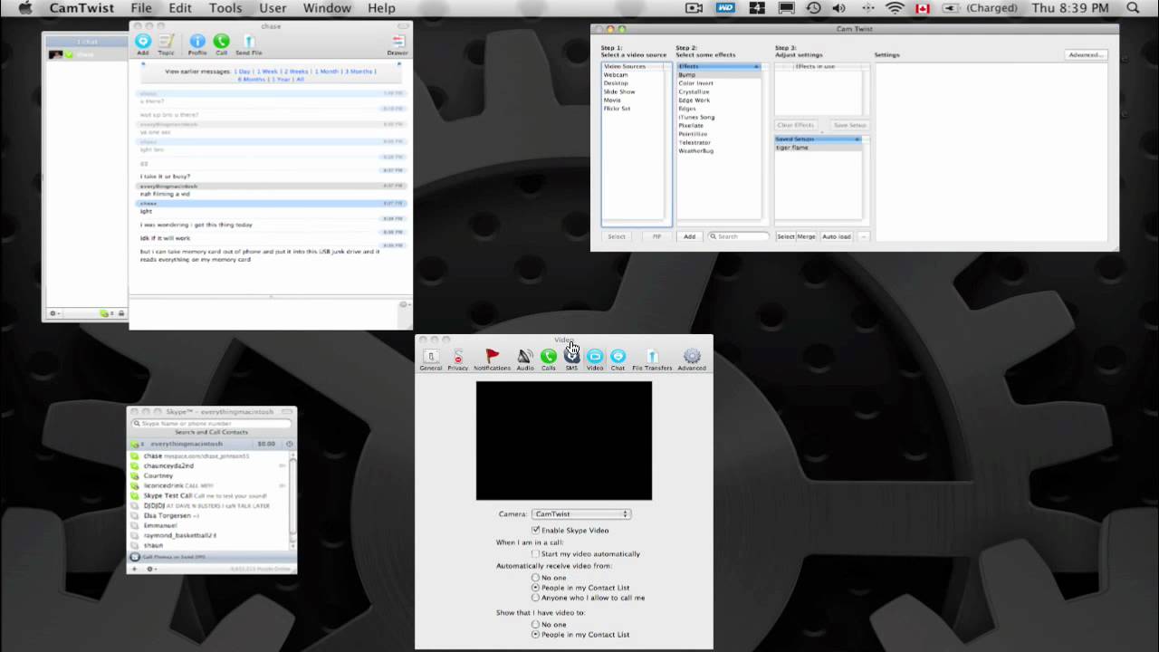Screen dimensions: 1159x652
Task: Open User menu in menu bar
Action: [x=273, y=8]
